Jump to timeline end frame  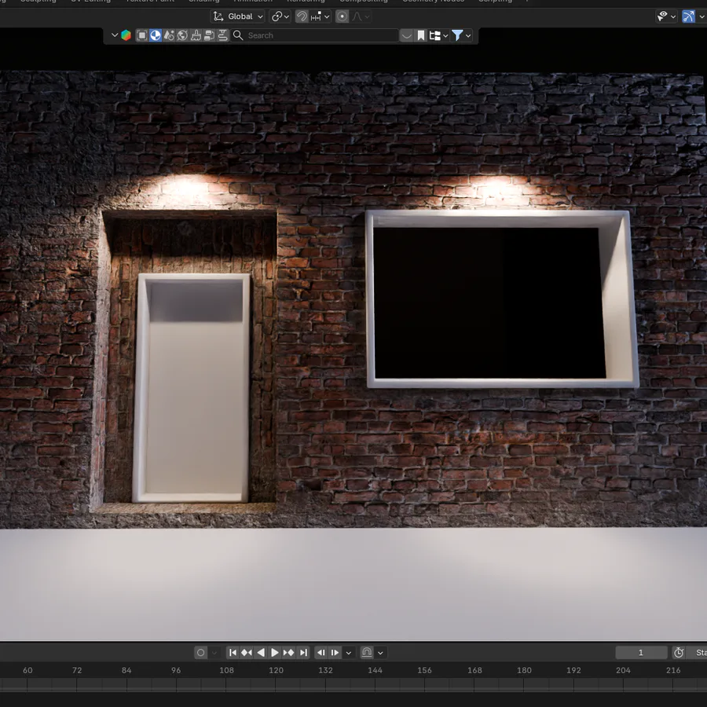(303, 653)
